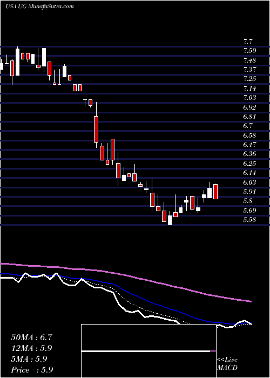Click the 7.14 price axis label
This screenshot has height=378, width=270.
click(249, 89)
